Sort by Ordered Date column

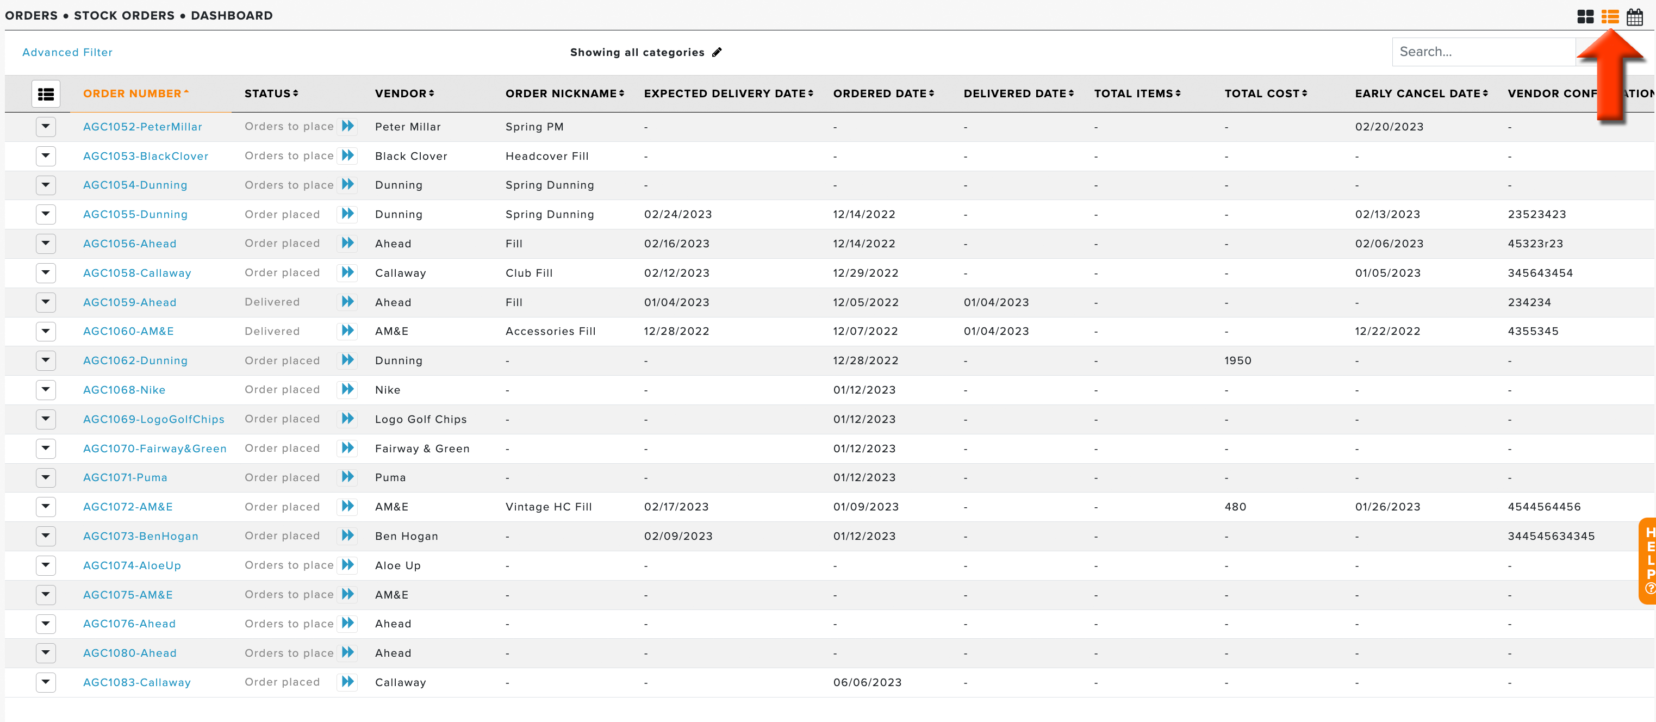pyautogui.click(x=884, y=94)
